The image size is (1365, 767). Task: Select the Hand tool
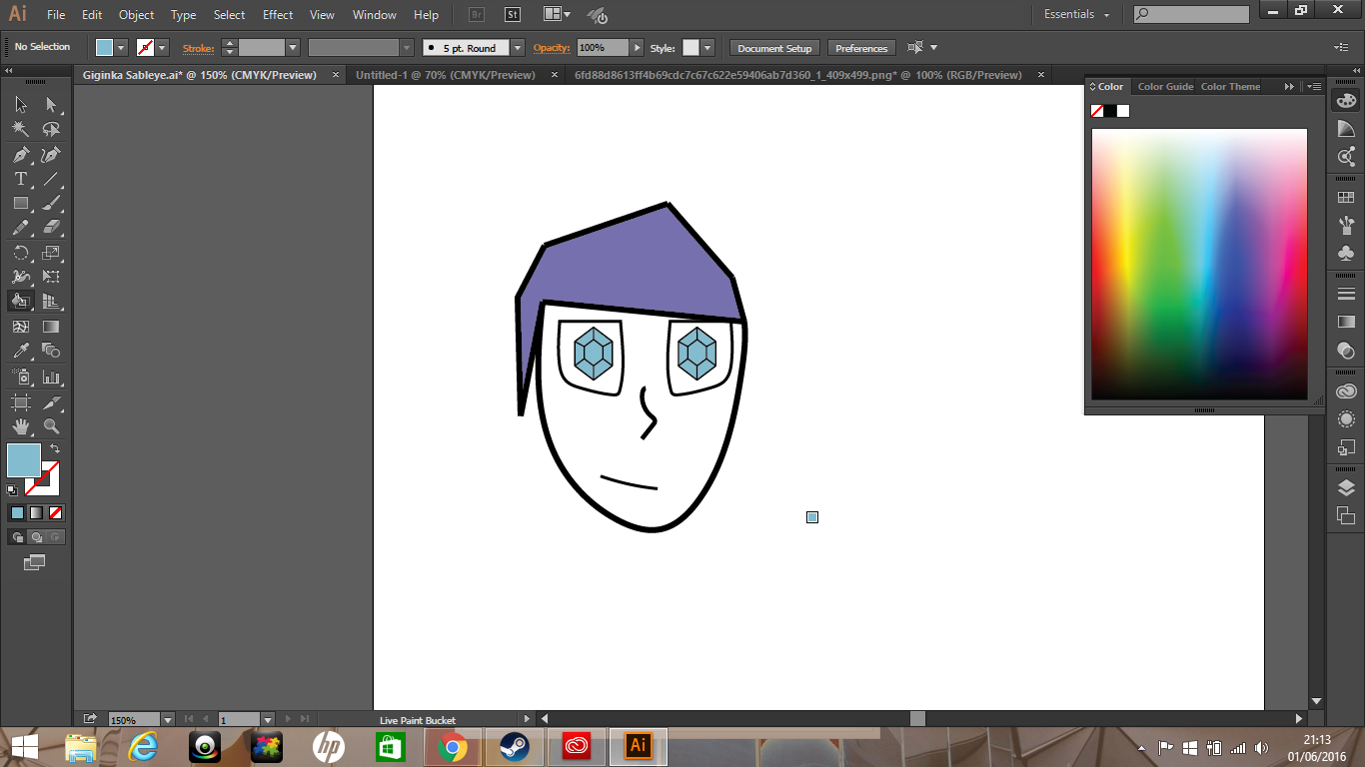pos(21,426)
